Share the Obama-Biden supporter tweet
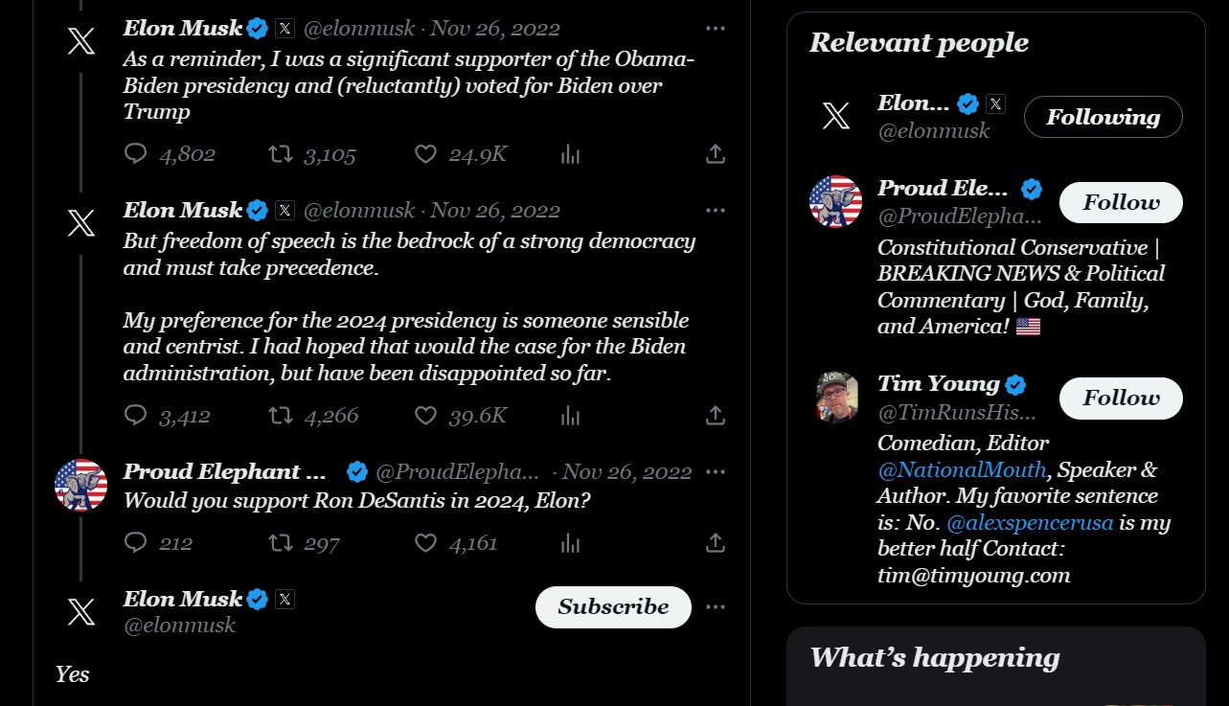 point(715,153)
